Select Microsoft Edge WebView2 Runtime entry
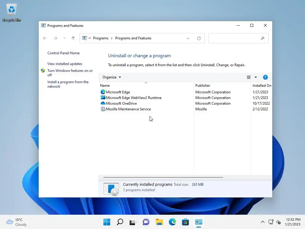305x229 pixels. (x=134, y=98)
